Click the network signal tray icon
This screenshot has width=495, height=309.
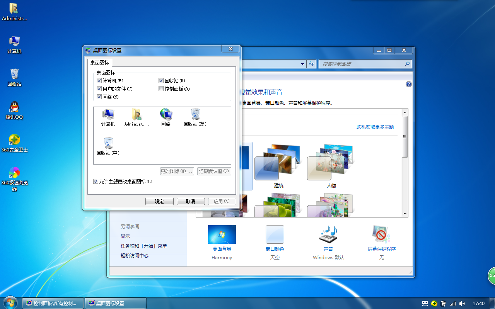tap(453, 304)
